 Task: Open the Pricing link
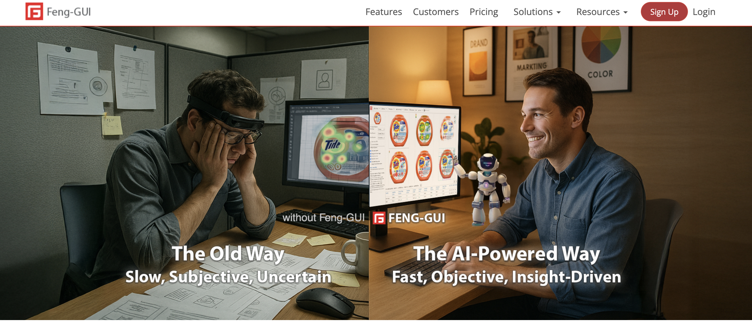[483, 12]
